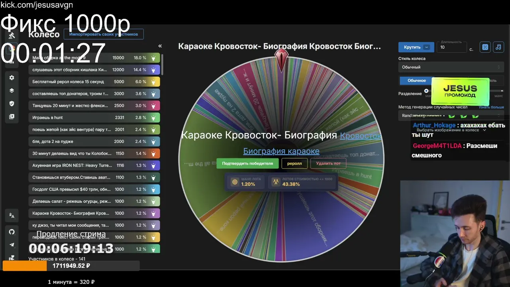Viewport: 510px width, 287px height.
Task: Click lamp icon for 'бля, дота 2 на пудже' row
Action: coord(153,142)
